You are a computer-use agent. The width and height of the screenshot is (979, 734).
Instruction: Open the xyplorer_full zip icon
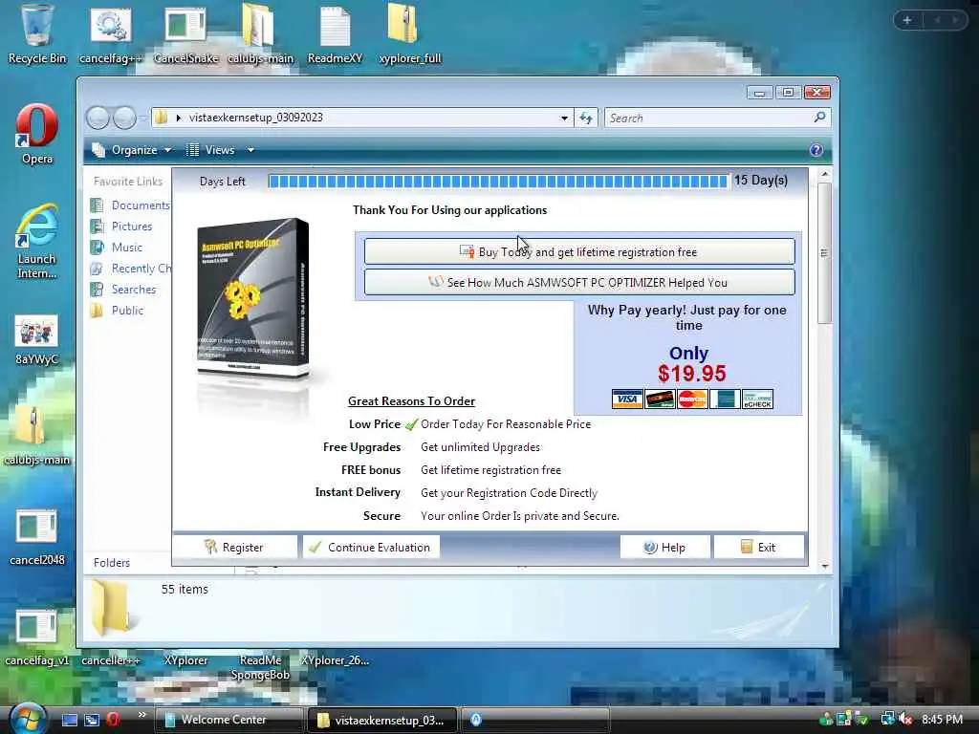(409, 34)
